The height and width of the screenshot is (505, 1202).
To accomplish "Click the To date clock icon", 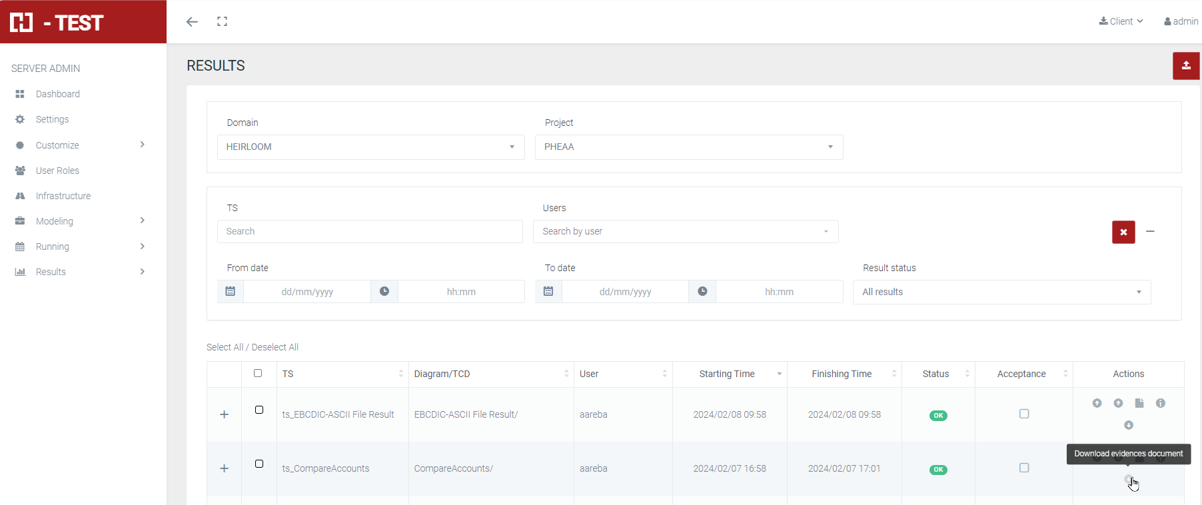I will point(702,292).
